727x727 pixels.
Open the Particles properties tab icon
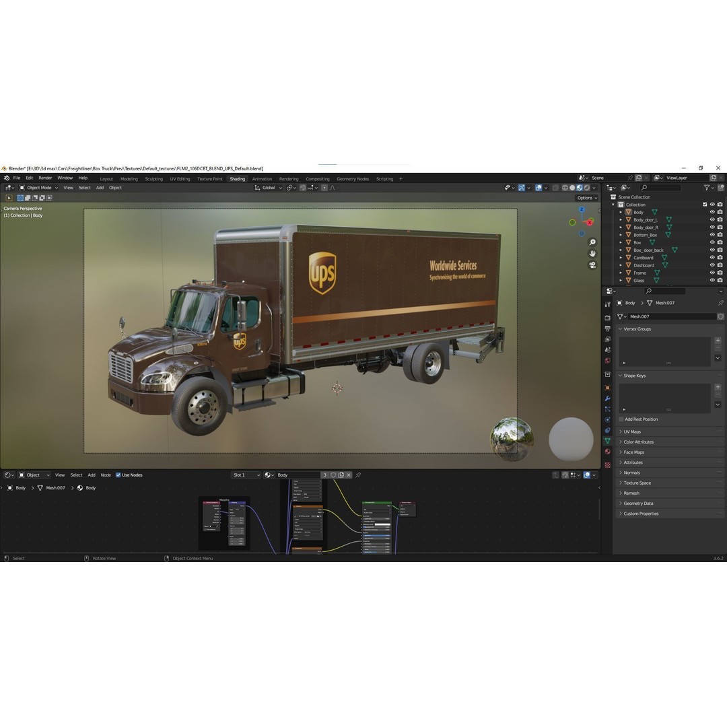tap(607, 409)
